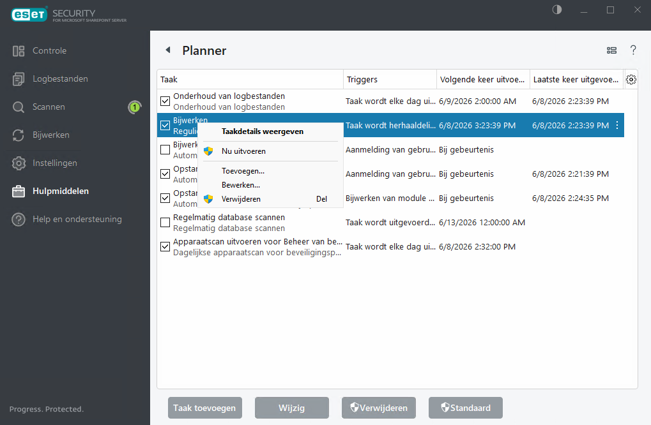Image resolution: width=651 pixels, height=425 pixels.
Task: Open three-dot menu on selected Bijwerken row
Action: pyautogui.click(x=617, y=125)
